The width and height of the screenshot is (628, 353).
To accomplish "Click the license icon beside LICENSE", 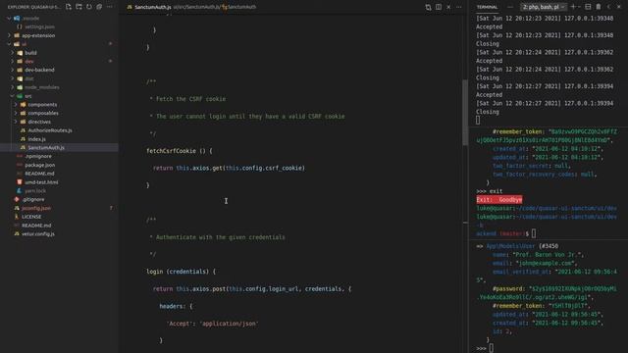I will (17, 217).
